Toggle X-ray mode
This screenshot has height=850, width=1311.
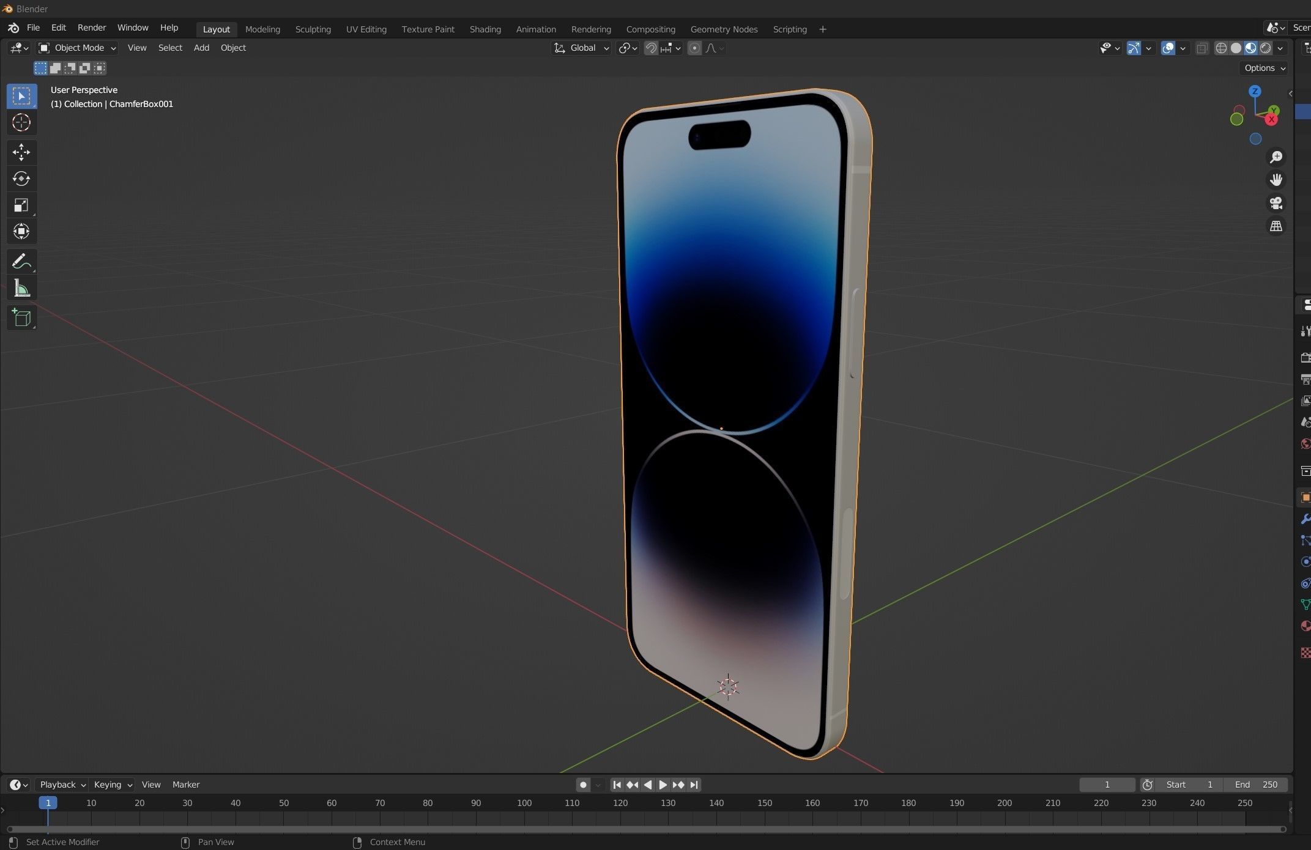1201,48
